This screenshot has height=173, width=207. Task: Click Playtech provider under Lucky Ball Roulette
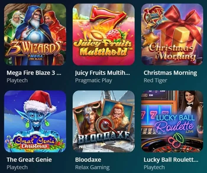pyautogui.click(x=154, y=167)
